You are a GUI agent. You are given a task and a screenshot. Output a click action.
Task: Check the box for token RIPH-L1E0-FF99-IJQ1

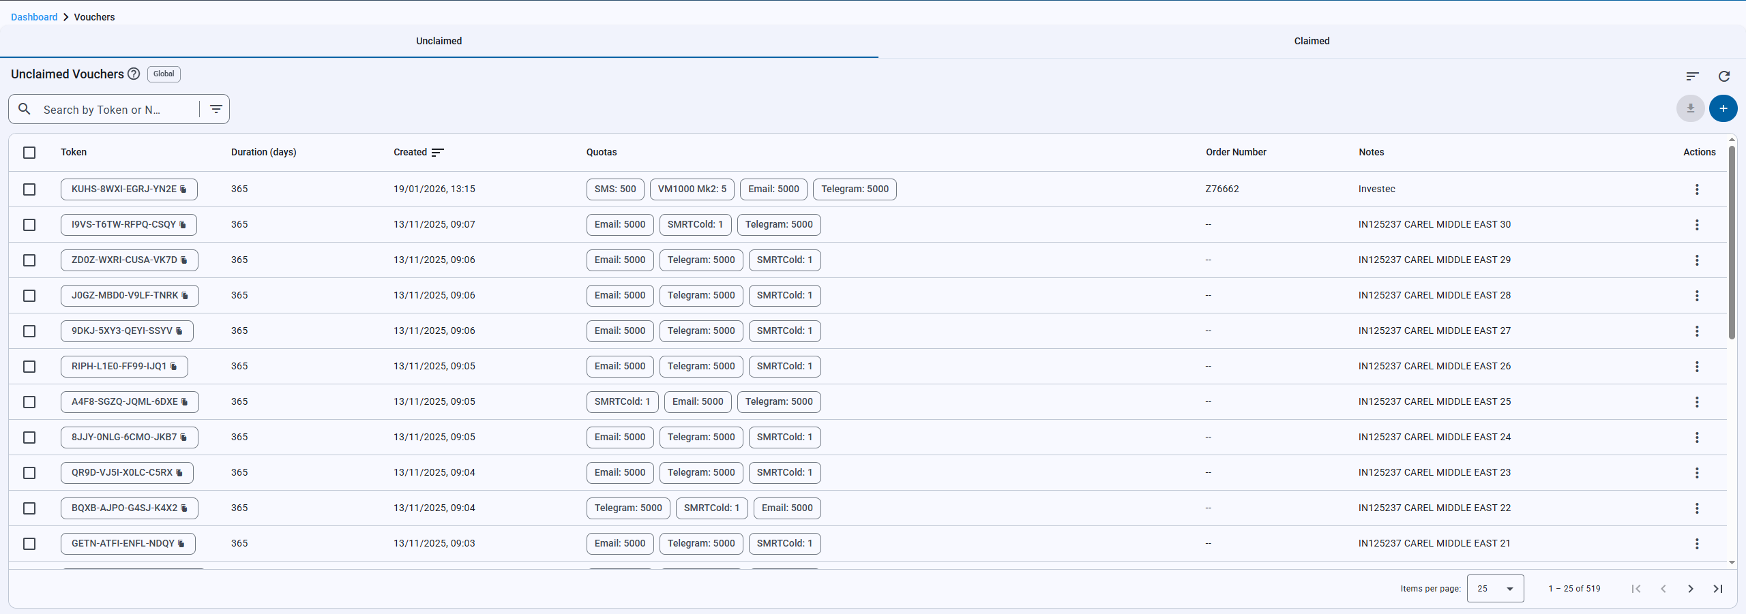pyautogui.click(x=29, y=367)
